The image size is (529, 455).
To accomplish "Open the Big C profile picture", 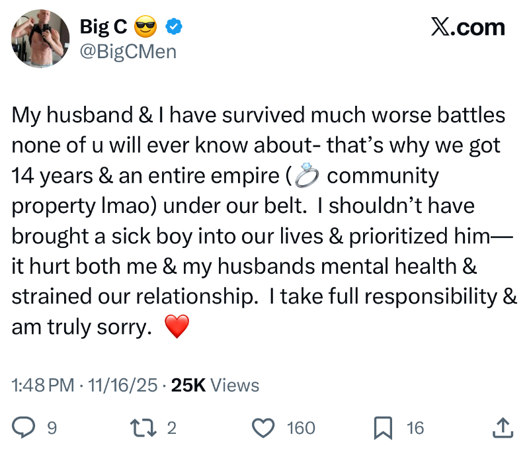I will [x=41, y=38].
